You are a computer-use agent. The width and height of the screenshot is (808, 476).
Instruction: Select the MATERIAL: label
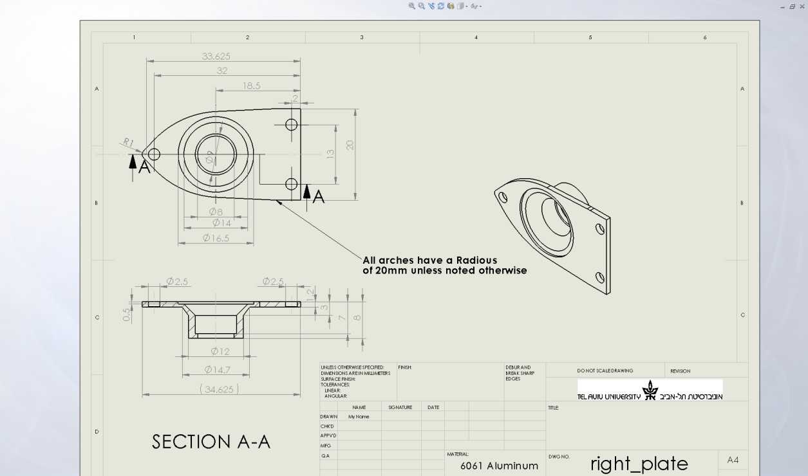[x=458, y=454]
